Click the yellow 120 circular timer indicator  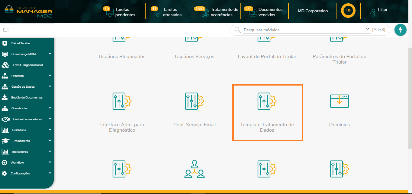coord(348,11)
